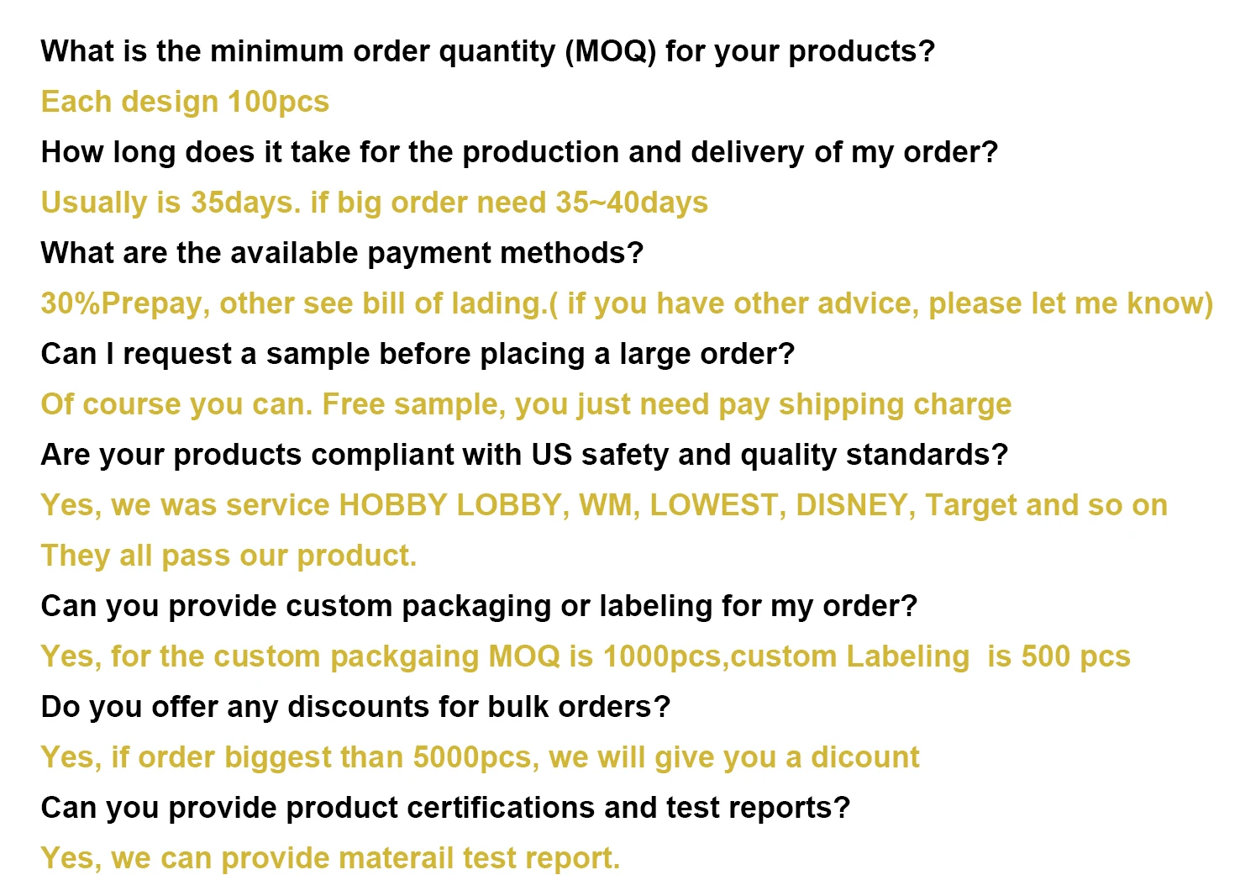Image resolution: width=1240 pixels, height=896 pixels.
Task: Click the word 'LOWEST' in the answer
Action: pyautogui.click(x=714, y=505)
